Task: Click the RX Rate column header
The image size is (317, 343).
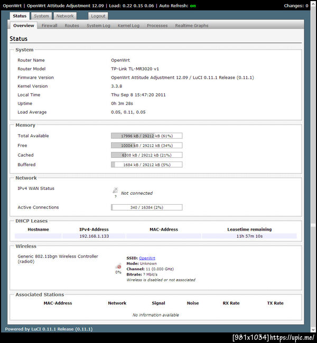Action: click(x=231, y=303)
